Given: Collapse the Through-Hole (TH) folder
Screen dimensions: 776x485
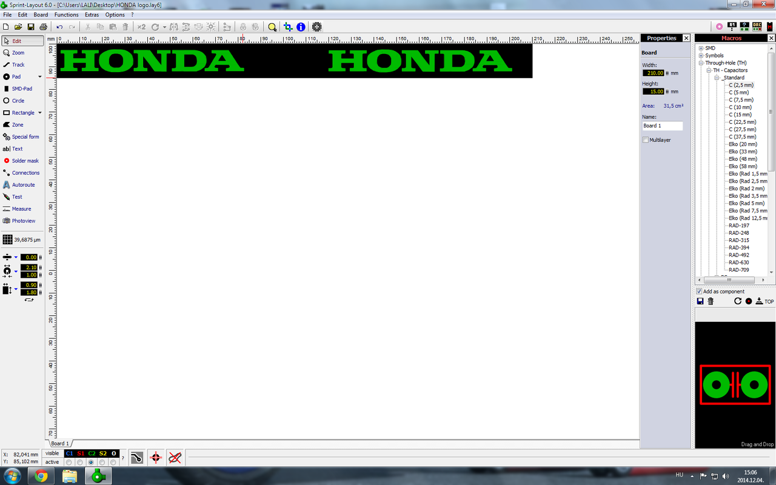Looking at the screenshot, I should click(x=701, y=63).
